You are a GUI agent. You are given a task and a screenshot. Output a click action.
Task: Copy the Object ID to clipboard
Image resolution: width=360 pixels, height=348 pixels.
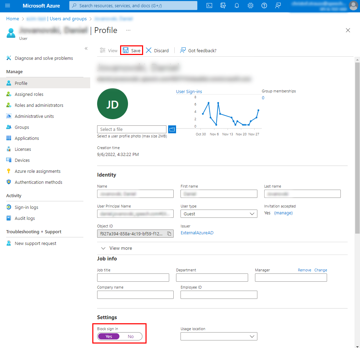pyautogui.click(x=169, y=234)
